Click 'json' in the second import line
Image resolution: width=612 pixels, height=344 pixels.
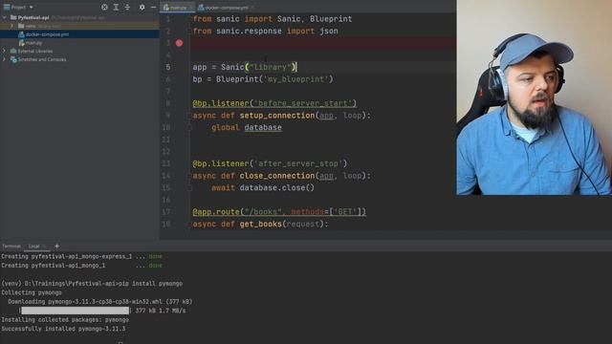pos(329,31)
